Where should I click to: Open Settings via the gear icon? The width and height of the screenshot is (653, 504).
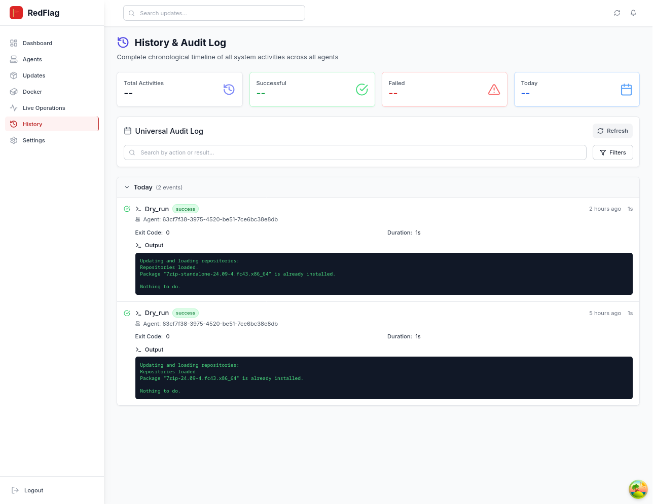pyautogui.click(x=14, y=140)
